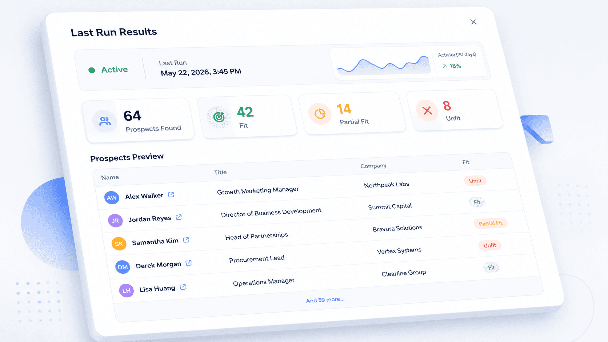Click the Fit badge for Lisa Huang
The width and height of the screenshot is (608, 342).
tap(491, 267)
